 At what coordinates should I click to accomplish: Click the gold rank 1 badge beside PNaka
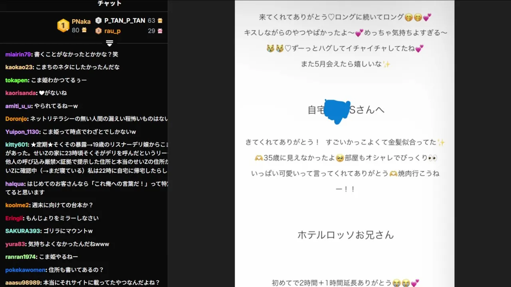(x=63, y=26)
